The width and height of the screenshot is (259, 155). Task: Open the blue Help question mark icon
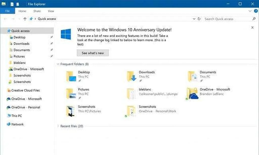[x=256, y=11]
